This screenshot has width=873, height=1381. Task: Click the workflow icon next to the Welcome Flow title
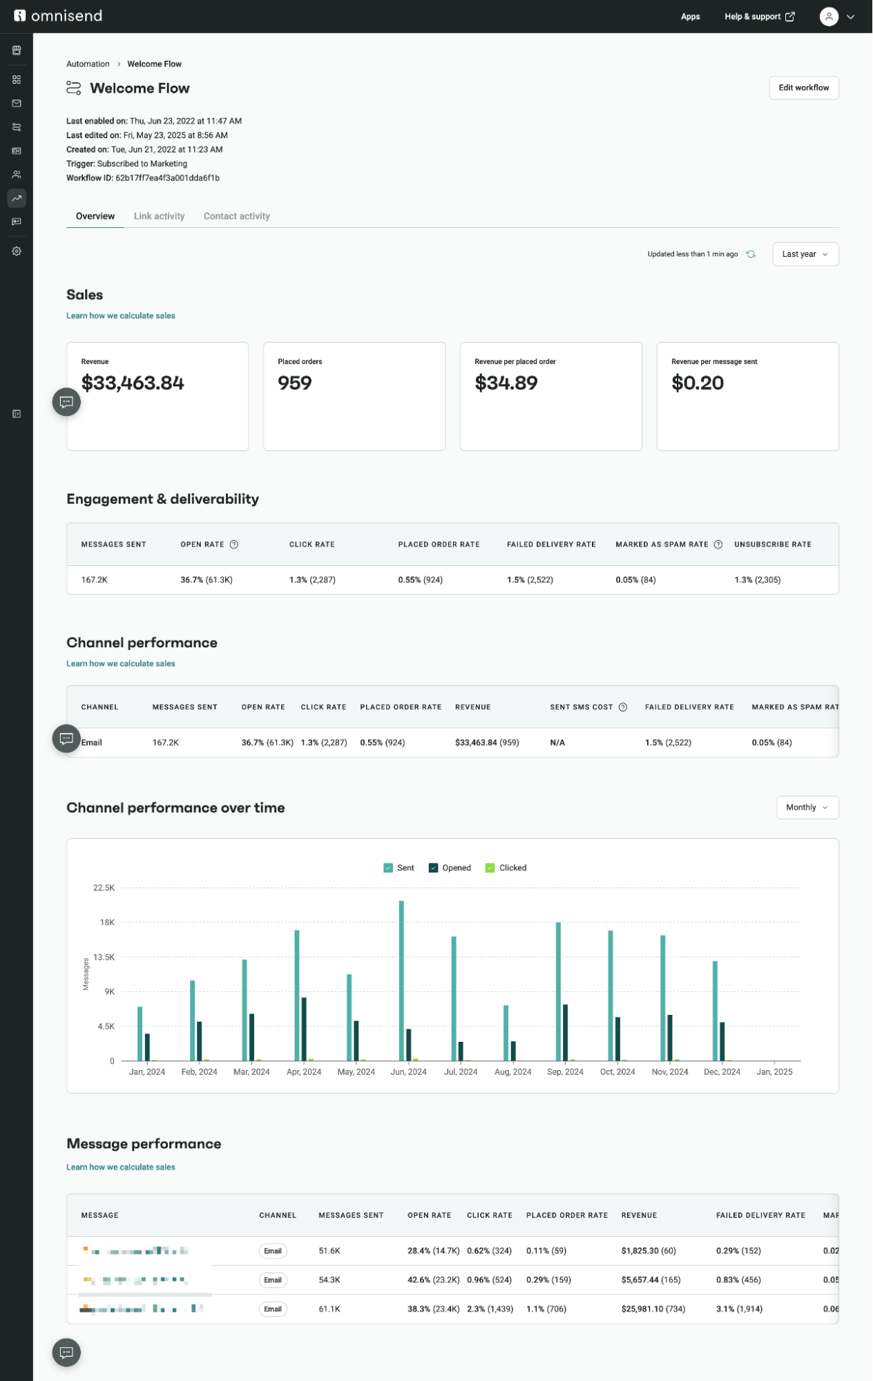74,88
